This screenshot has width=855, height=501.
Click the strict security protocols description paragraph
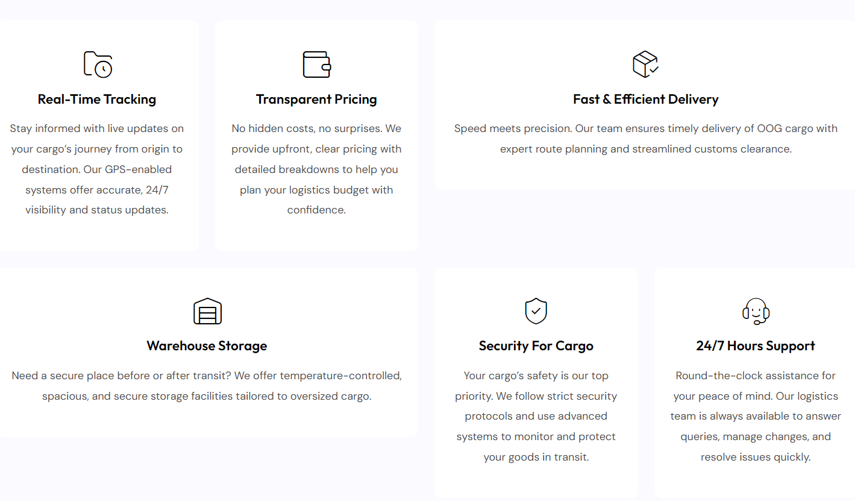tap(536, 416)
